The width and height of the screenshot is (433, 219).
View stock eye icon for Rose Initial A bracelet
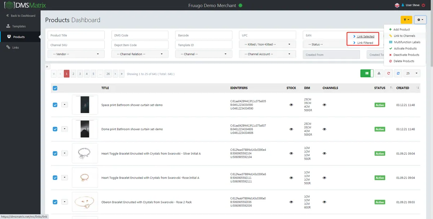291,178
